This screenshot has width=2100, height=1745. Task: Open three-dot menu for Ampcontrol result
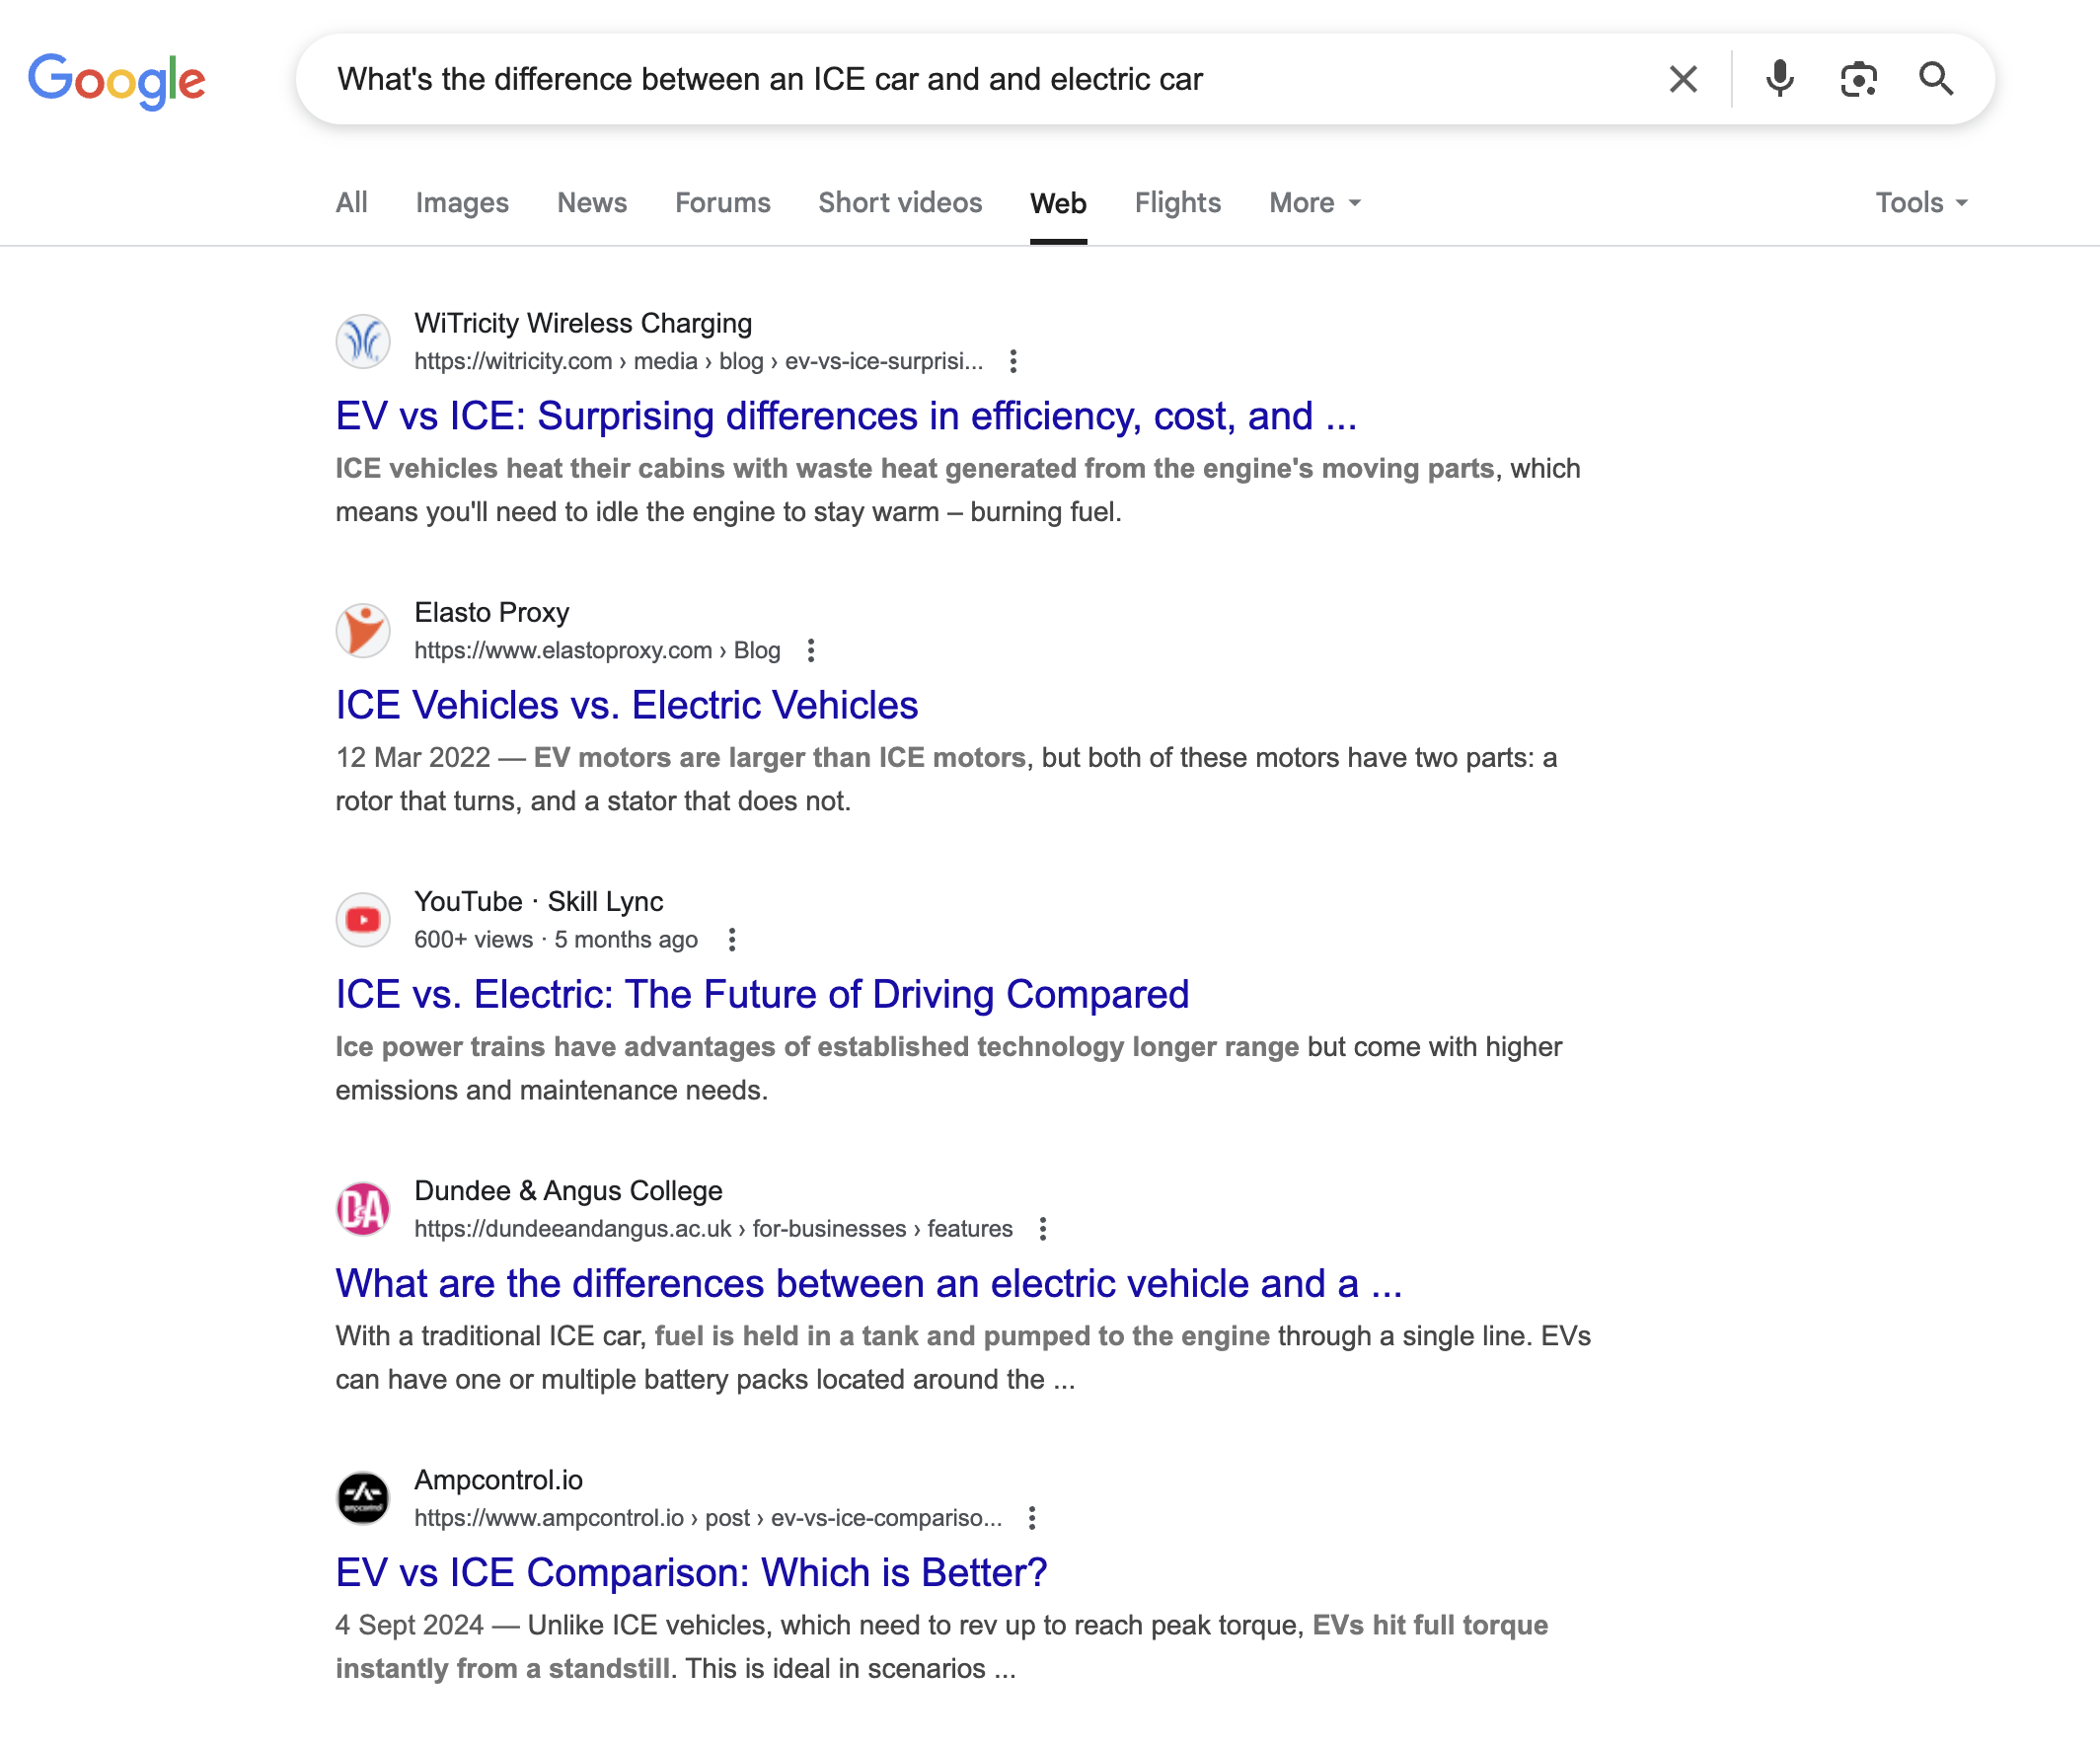pos(1032,1517)
